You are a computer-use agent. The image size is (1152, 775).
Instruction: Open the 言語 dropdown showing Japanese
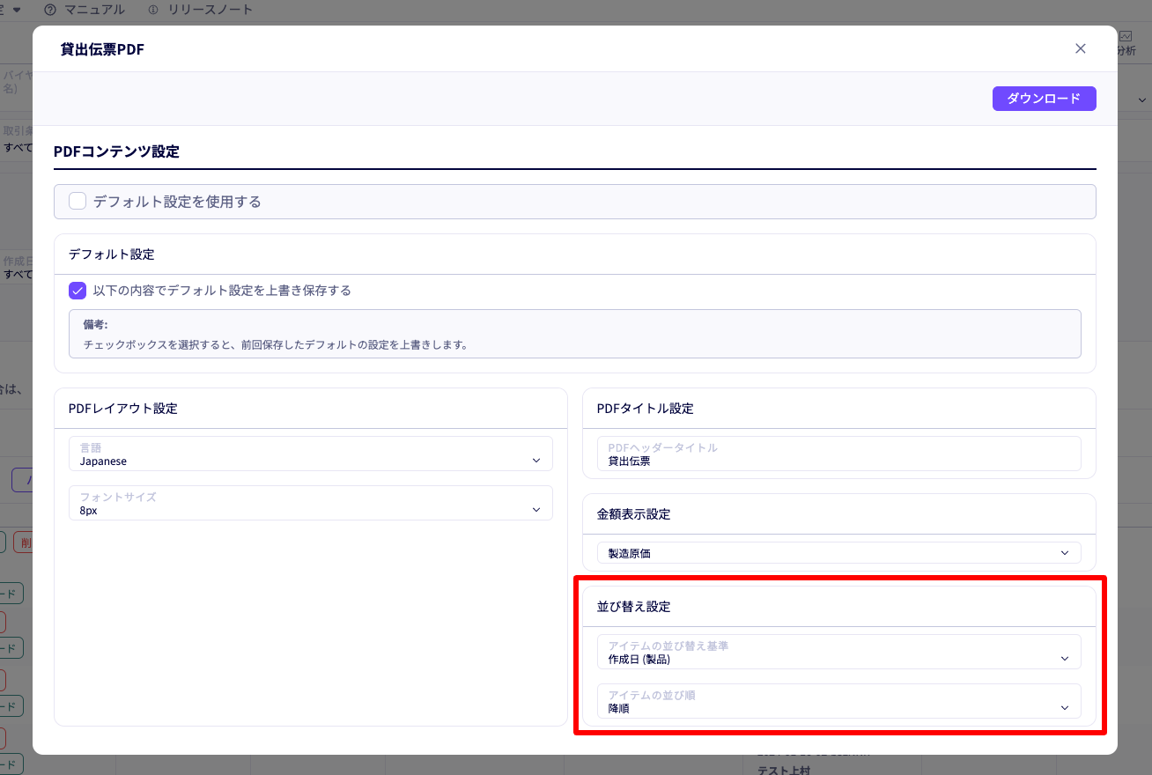[x=311, y=454]
